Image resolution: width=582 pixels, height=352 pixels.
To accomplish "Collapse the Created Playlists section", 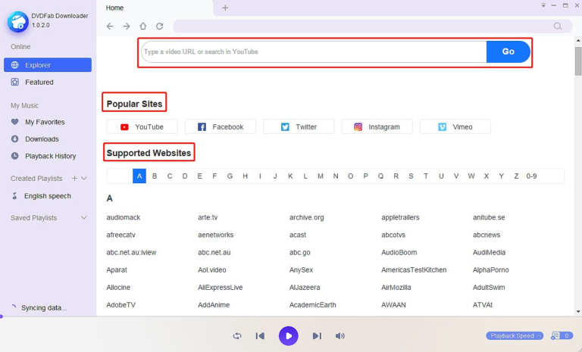I will click(84, 179).
